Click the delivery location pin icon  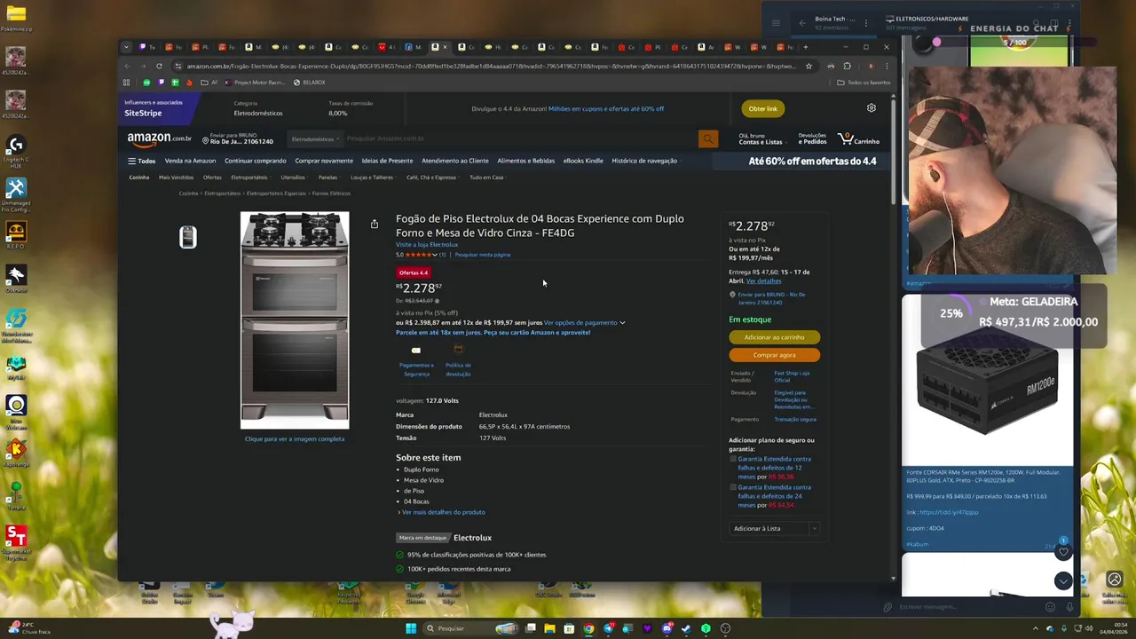205,140
